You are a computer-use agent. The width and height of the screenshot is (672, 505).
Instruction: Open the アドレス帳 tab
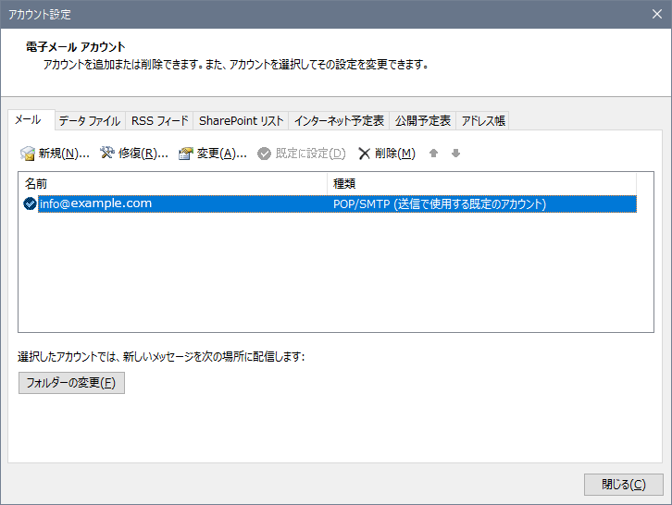(x=483, y=121)
